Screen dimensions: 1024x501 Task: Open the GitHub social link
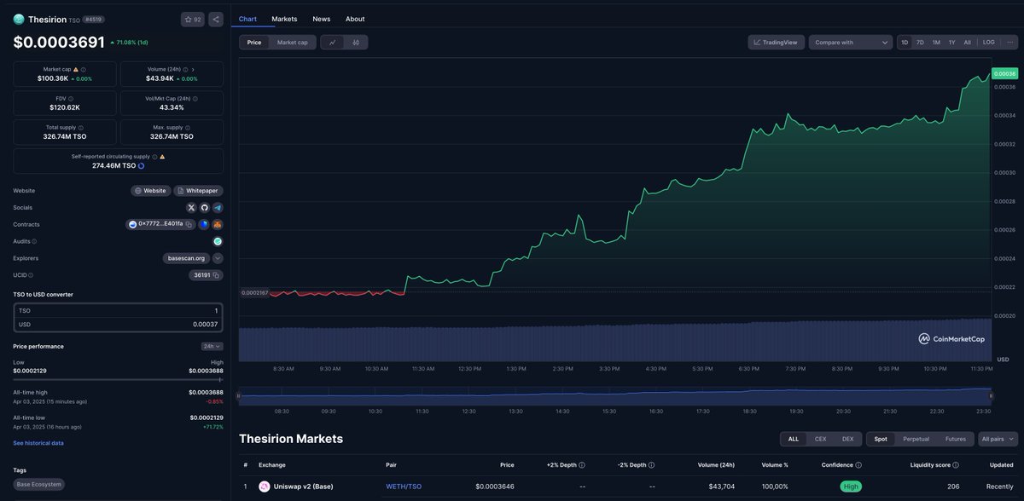[205, 207]
